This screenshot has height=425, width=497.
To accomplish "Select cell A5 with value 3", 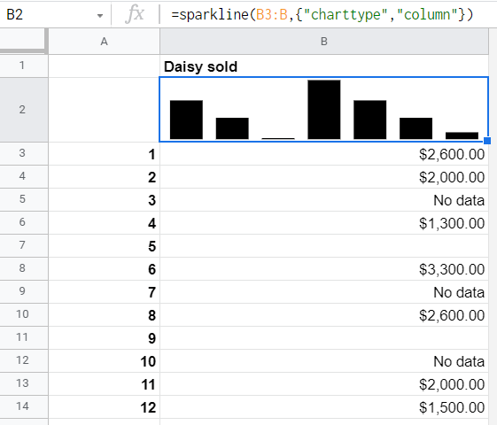I will tap(104, 199).
